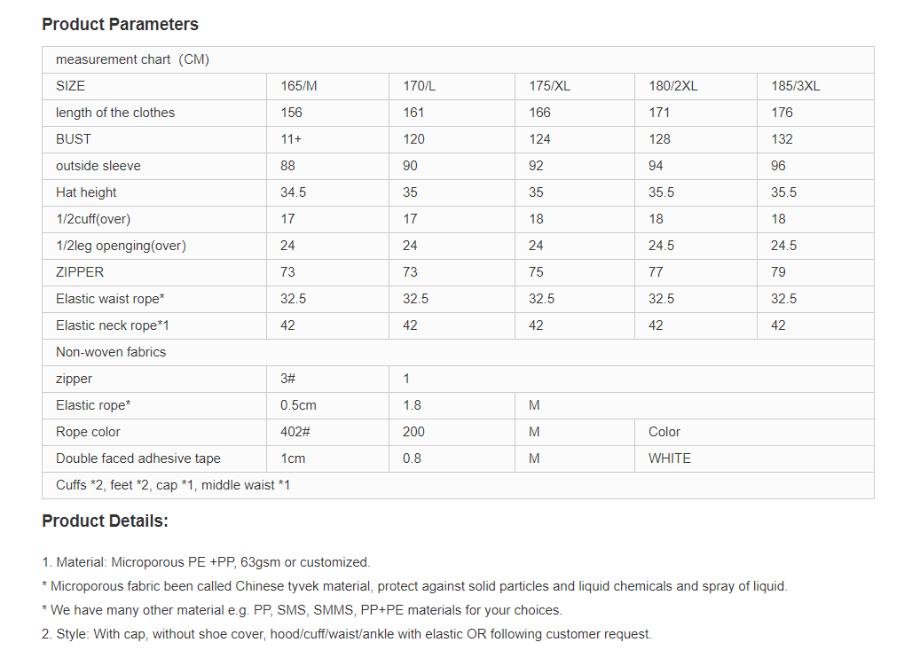This screenshot has height=658, width=912.
Task: Select the Double faced adhesive tape label
Action: click(138, 458)
